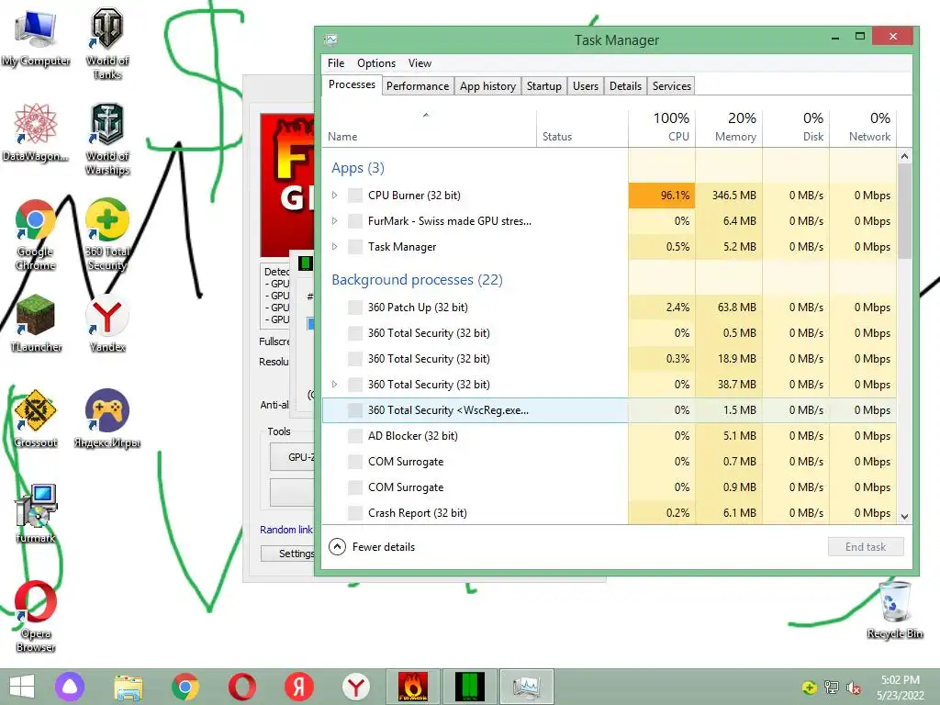Sort by Status column header
Screen dimensions: 940x705
[x=582, y=127]
